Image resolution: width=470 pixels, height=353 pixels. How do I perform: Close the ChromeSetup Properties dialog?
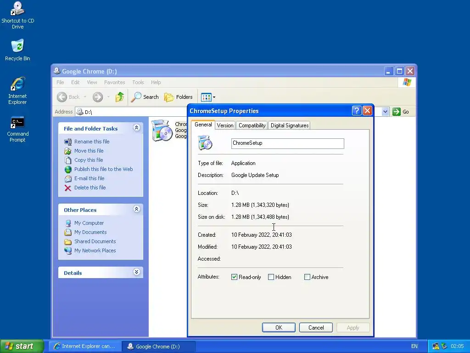click(x=367, y=111)
